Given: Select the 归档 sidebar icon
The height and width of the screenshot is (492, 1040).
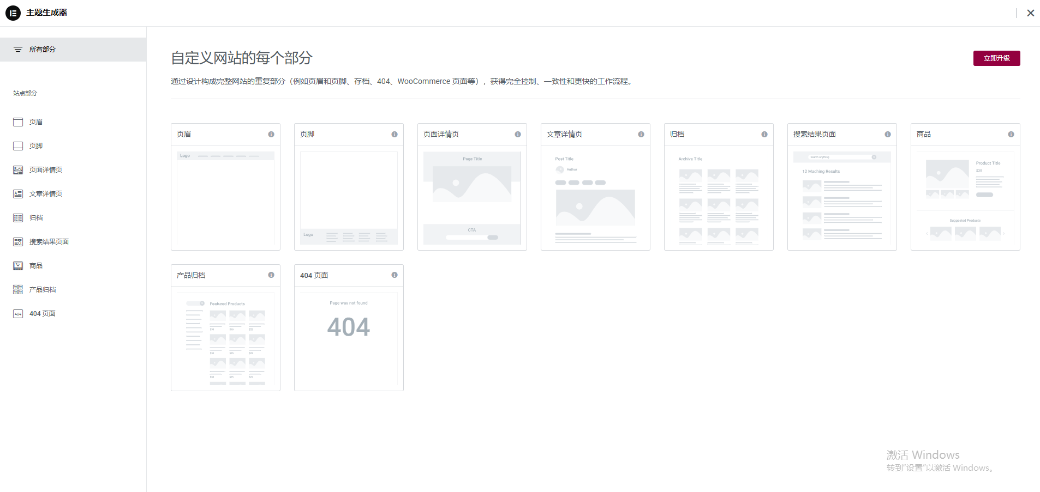Looking at the screenshot, I should click(x=18, y=217).
